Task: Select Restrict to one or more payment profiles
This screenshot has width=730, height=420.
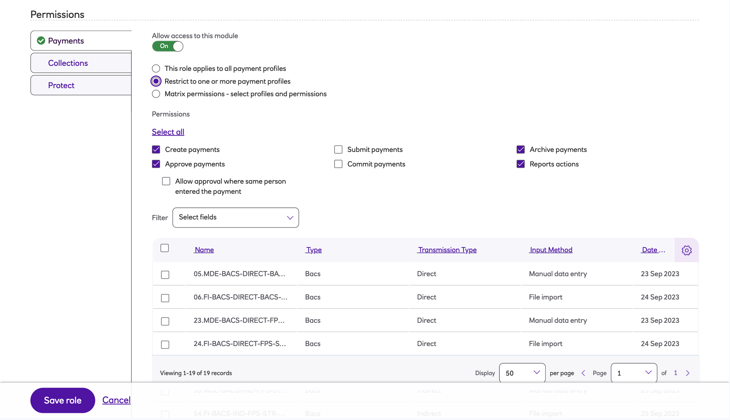Action: pos(156,81)
